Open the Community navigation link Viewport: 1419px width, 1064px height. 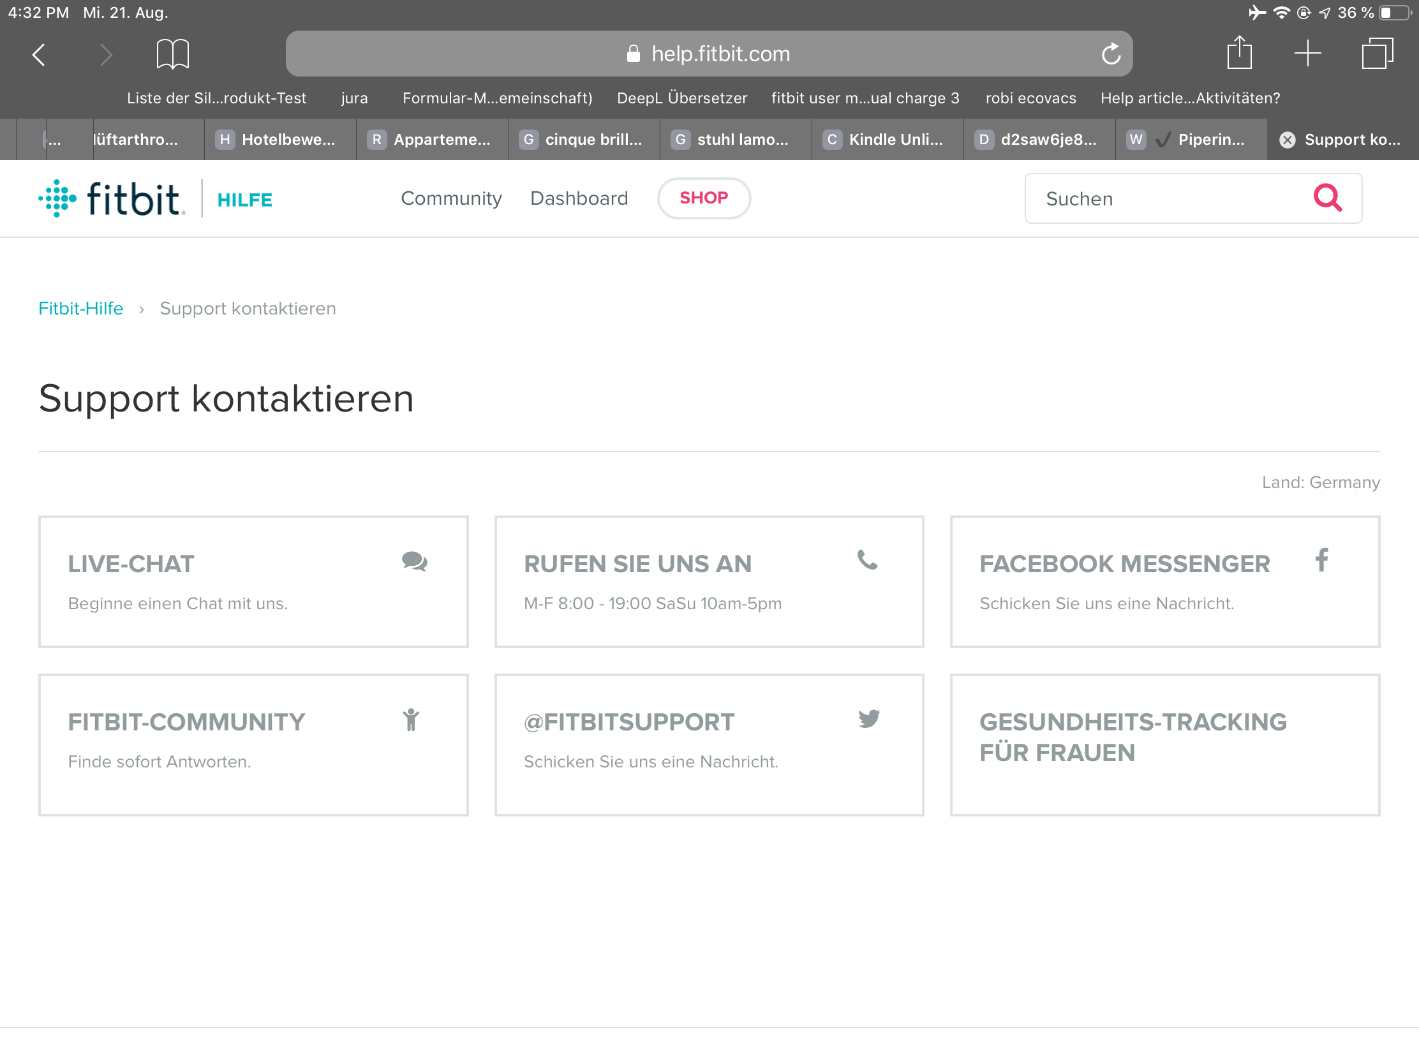point(451,199)
